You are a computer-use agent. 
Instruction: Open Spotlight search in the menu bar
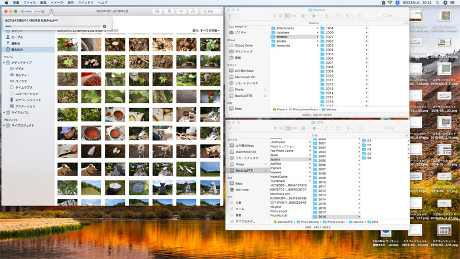tap(438, 3)
